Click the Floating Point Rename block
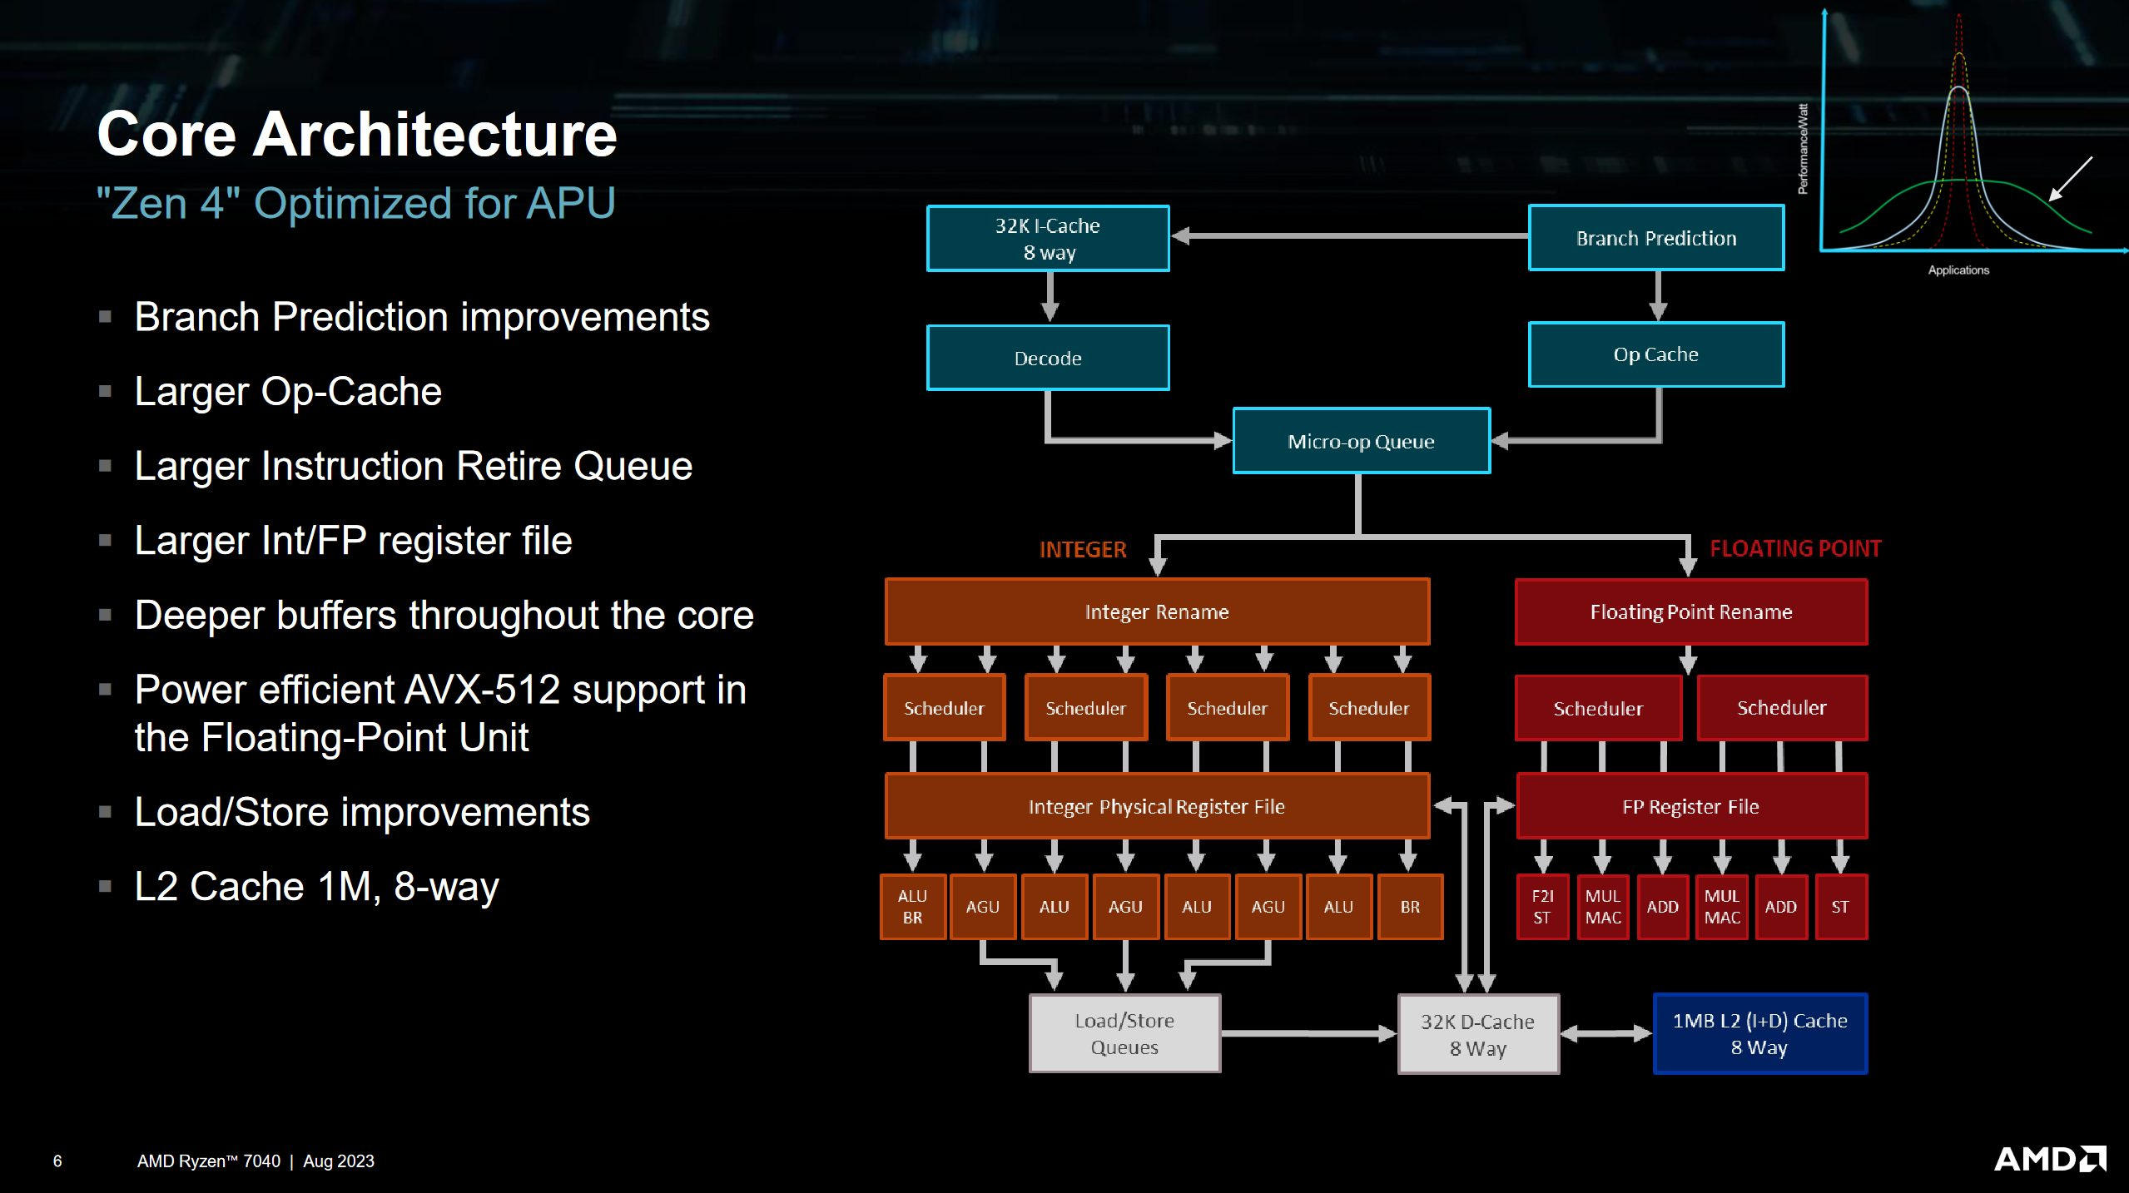The width and height of the screenshot is (2129, 1193). click(1691, 611)
